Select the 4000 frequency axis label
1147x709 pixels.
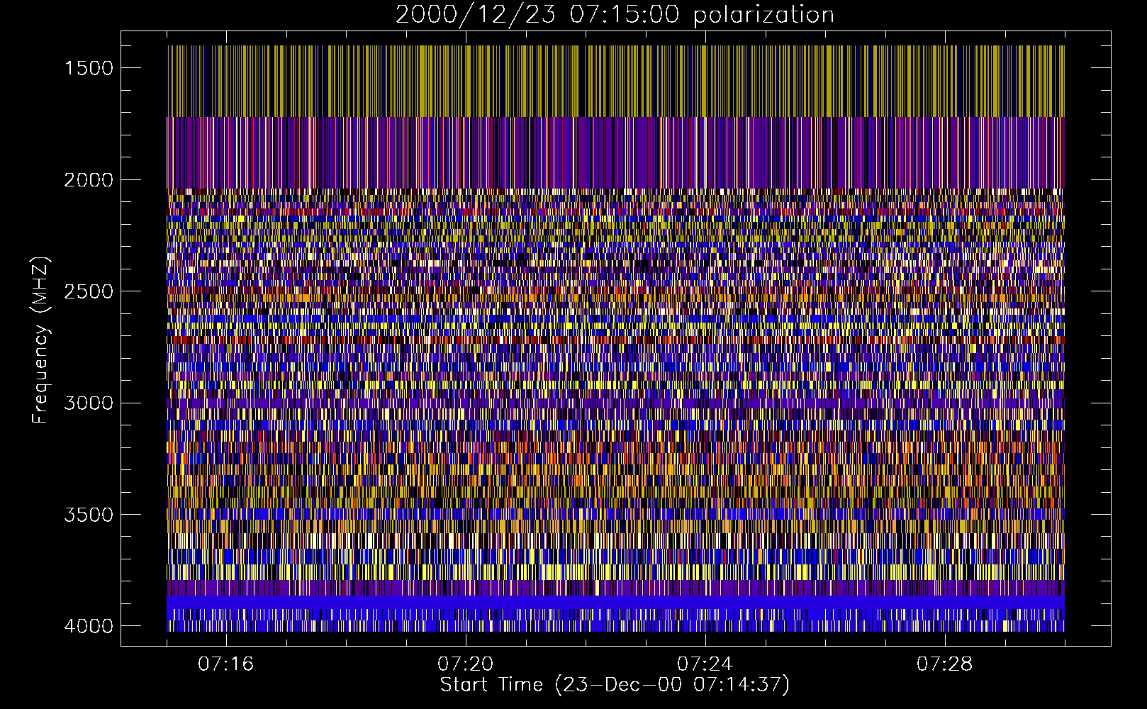click(x=89, y=626)
